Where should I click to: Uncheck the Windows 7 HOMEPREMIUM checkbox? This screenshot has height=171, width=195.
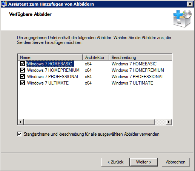pyautogui.click(x=22, y=70)
